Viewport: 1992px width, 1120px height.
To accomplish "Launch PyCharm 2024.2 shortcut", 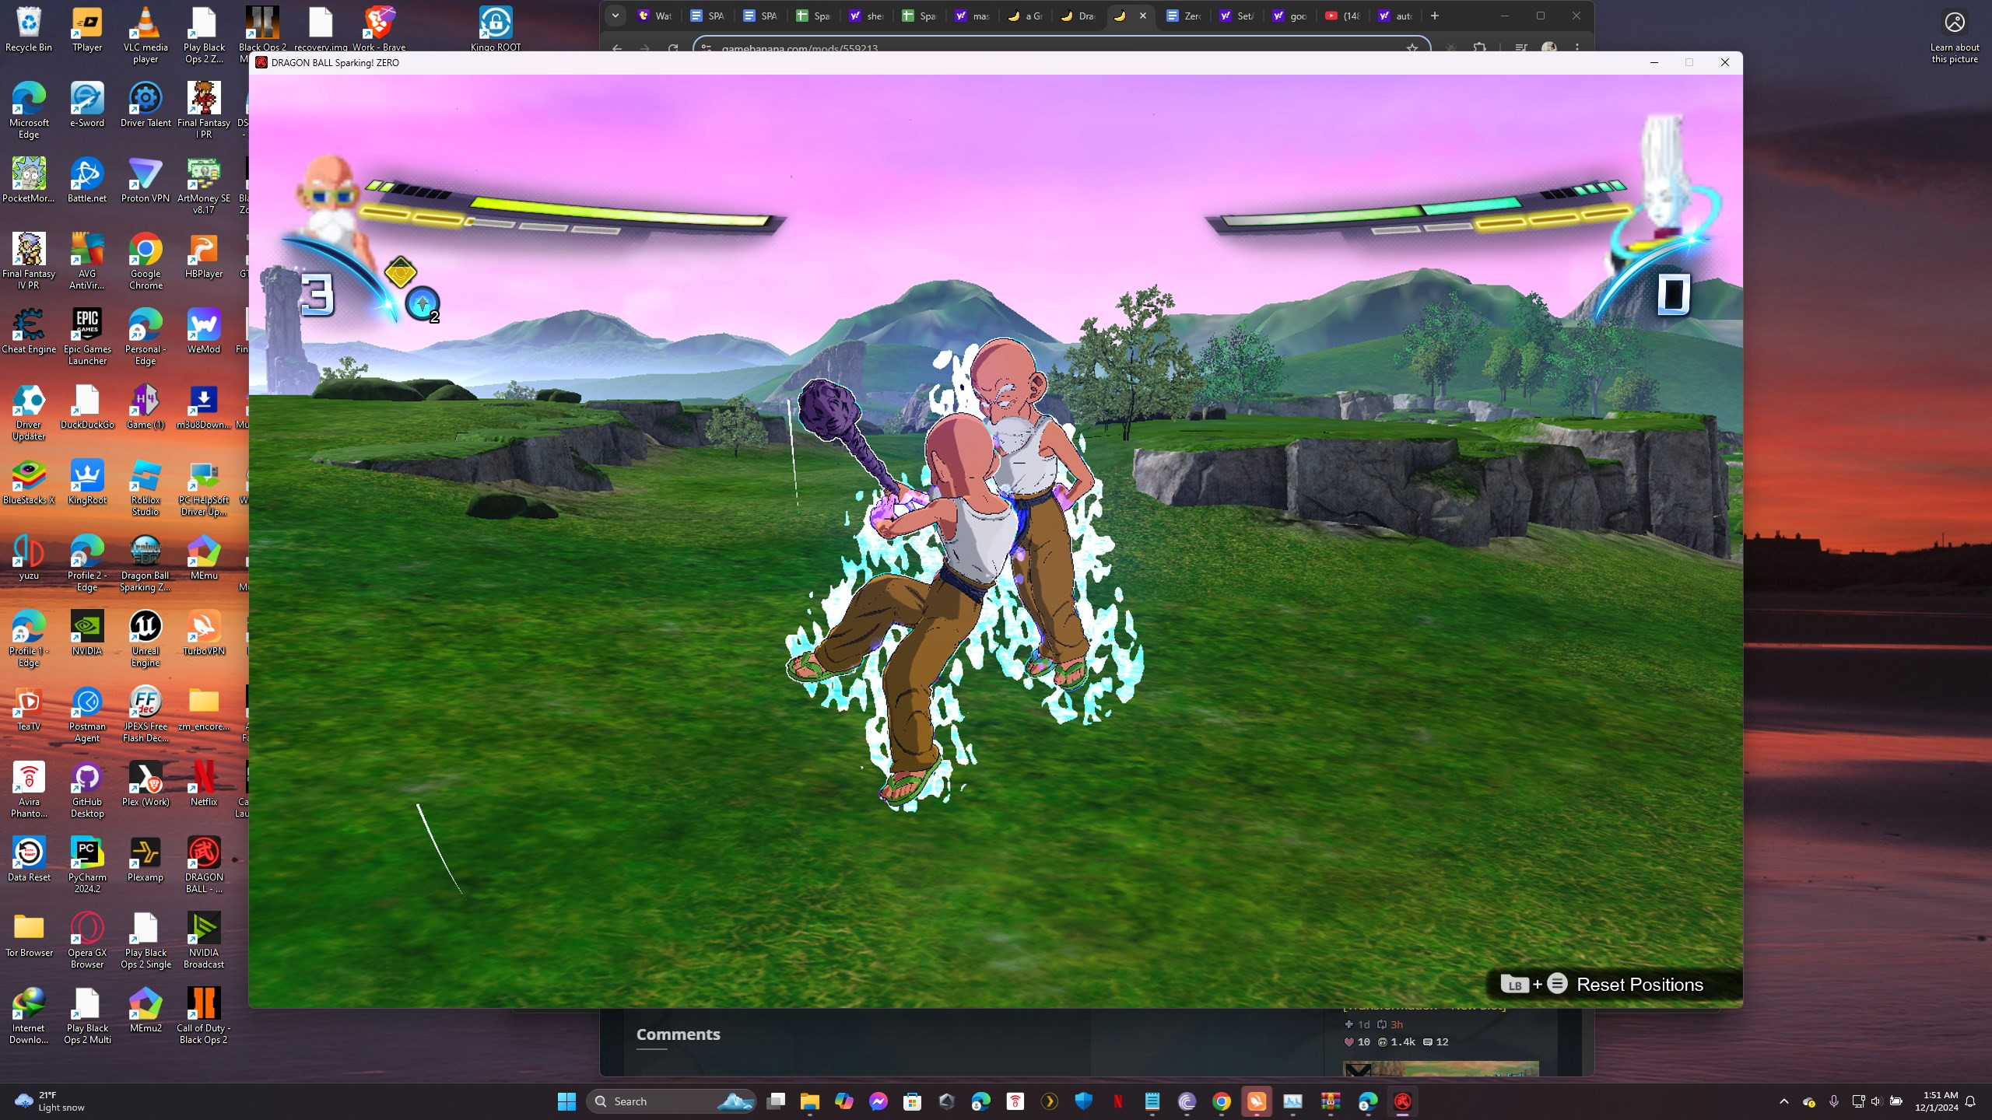I will [x=87, y=851].
